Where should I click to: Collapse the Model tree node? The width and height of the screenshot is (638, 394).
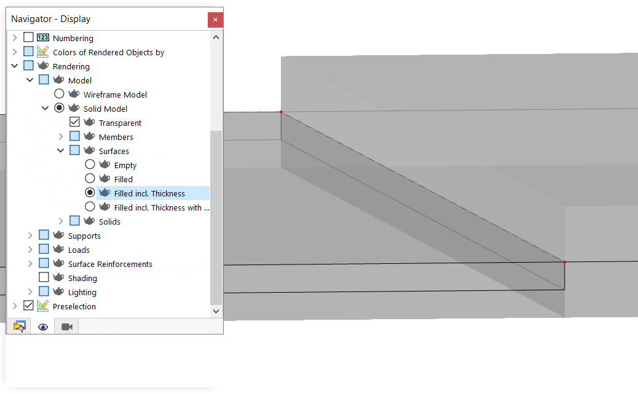(x=30, y=80)
